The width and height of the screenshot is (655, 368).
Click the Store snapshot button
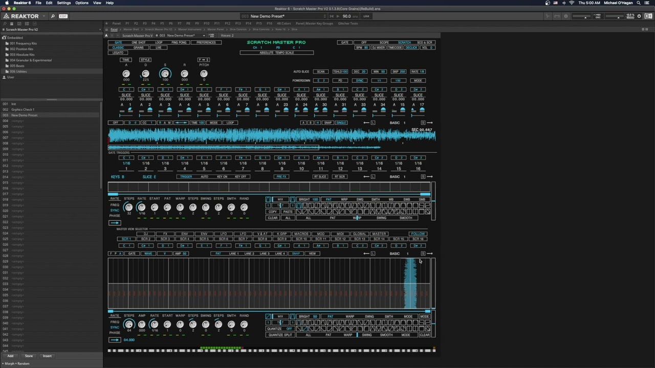pyautogui.click(x=29, y=356)
